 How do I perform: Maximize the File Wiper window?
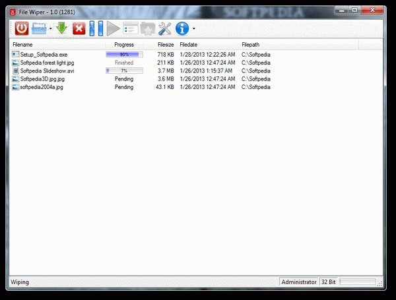[x=354, y=11]
